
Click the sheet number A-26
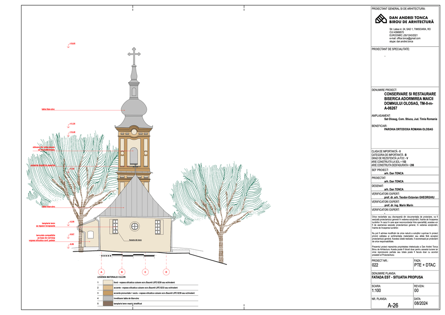pyautogui.click(x=393, y=306)
